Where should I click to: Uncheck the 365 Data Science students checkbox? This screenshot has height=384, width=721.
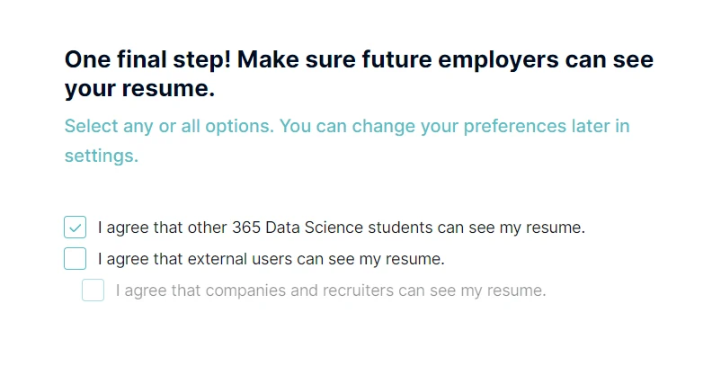(75, 228)
